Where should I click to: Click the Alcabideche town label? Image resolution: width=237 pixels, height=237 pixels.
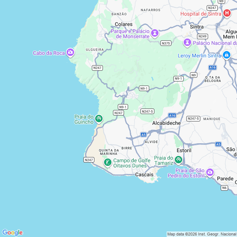click(x=166, y=123)
